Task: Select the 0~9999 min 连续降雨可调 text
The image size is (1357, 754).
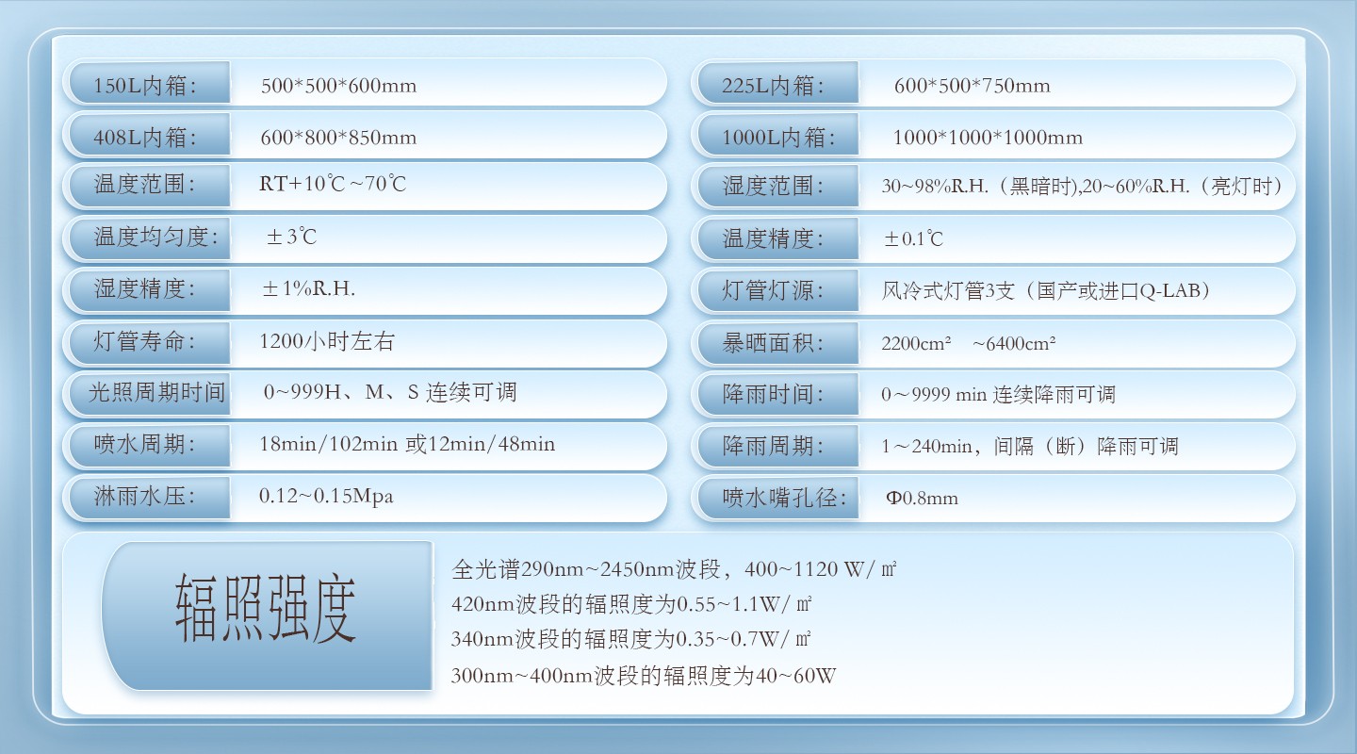Action: pos(998,394)
